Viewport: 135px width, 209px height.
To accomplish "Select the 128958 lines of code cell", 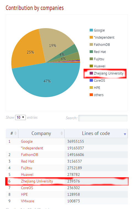I will pyautogui.click(x=96, y=194).
